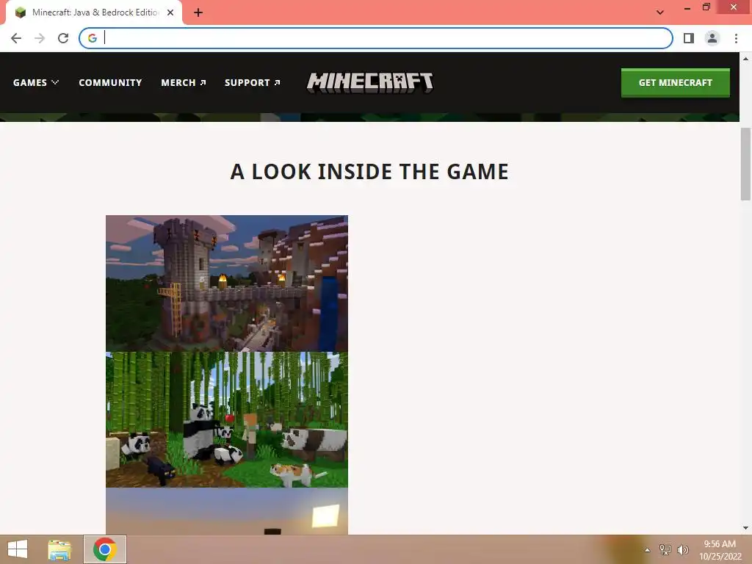Go back using the browser back arrow
The image size is (752, 564).
pos(16,38)
